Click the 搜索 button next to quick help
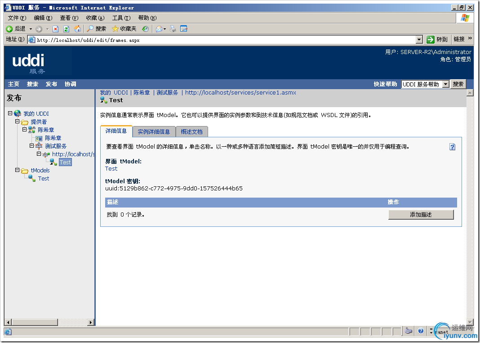 [458, 84]
